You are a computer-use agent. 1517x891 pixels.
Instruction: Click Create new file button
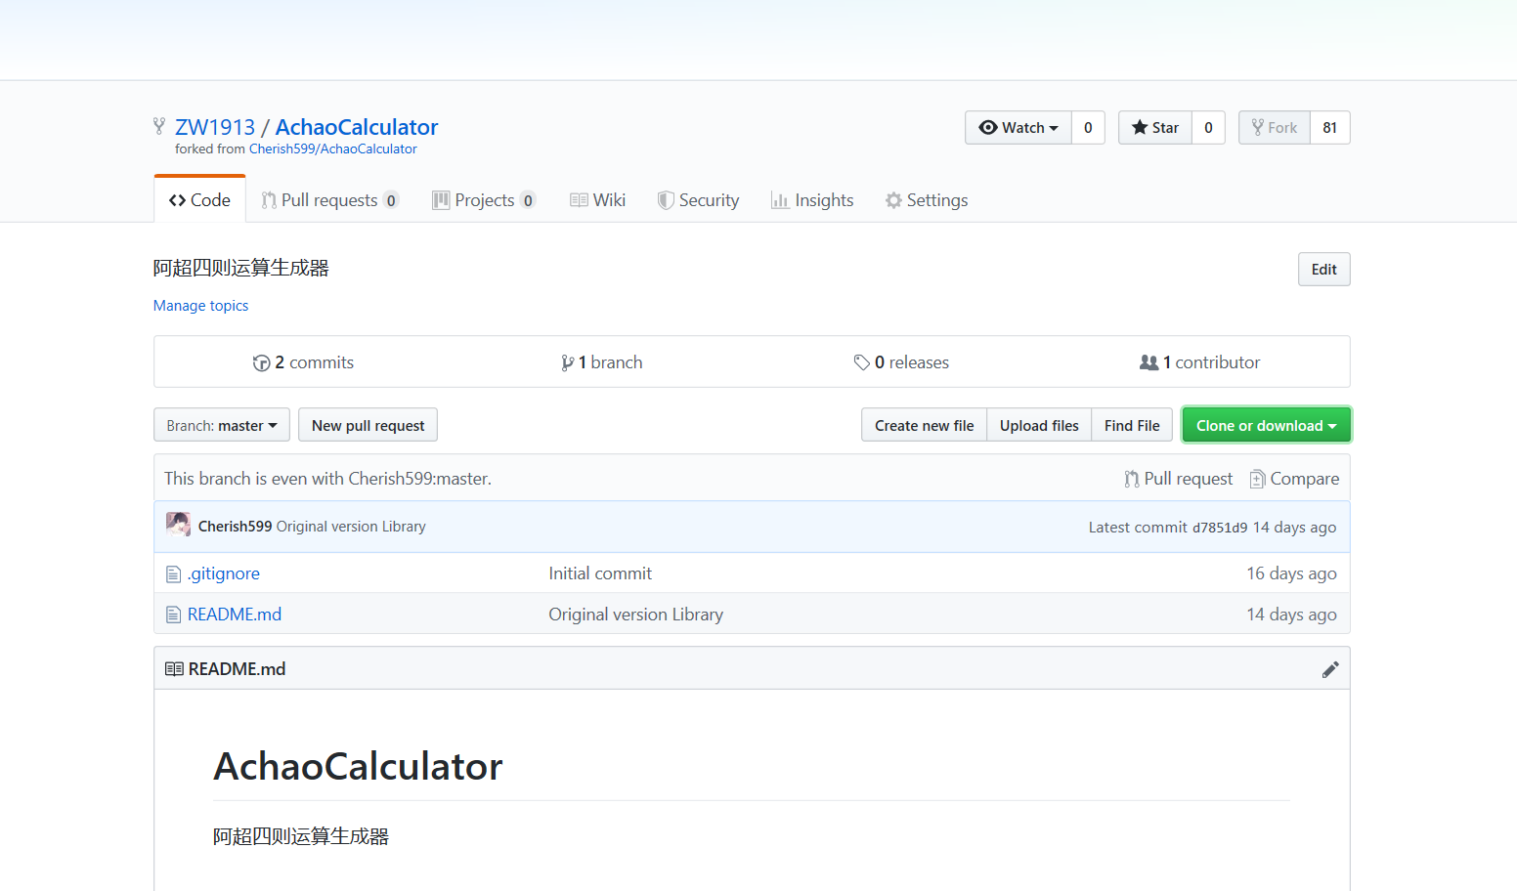click(x=924, y=425)
